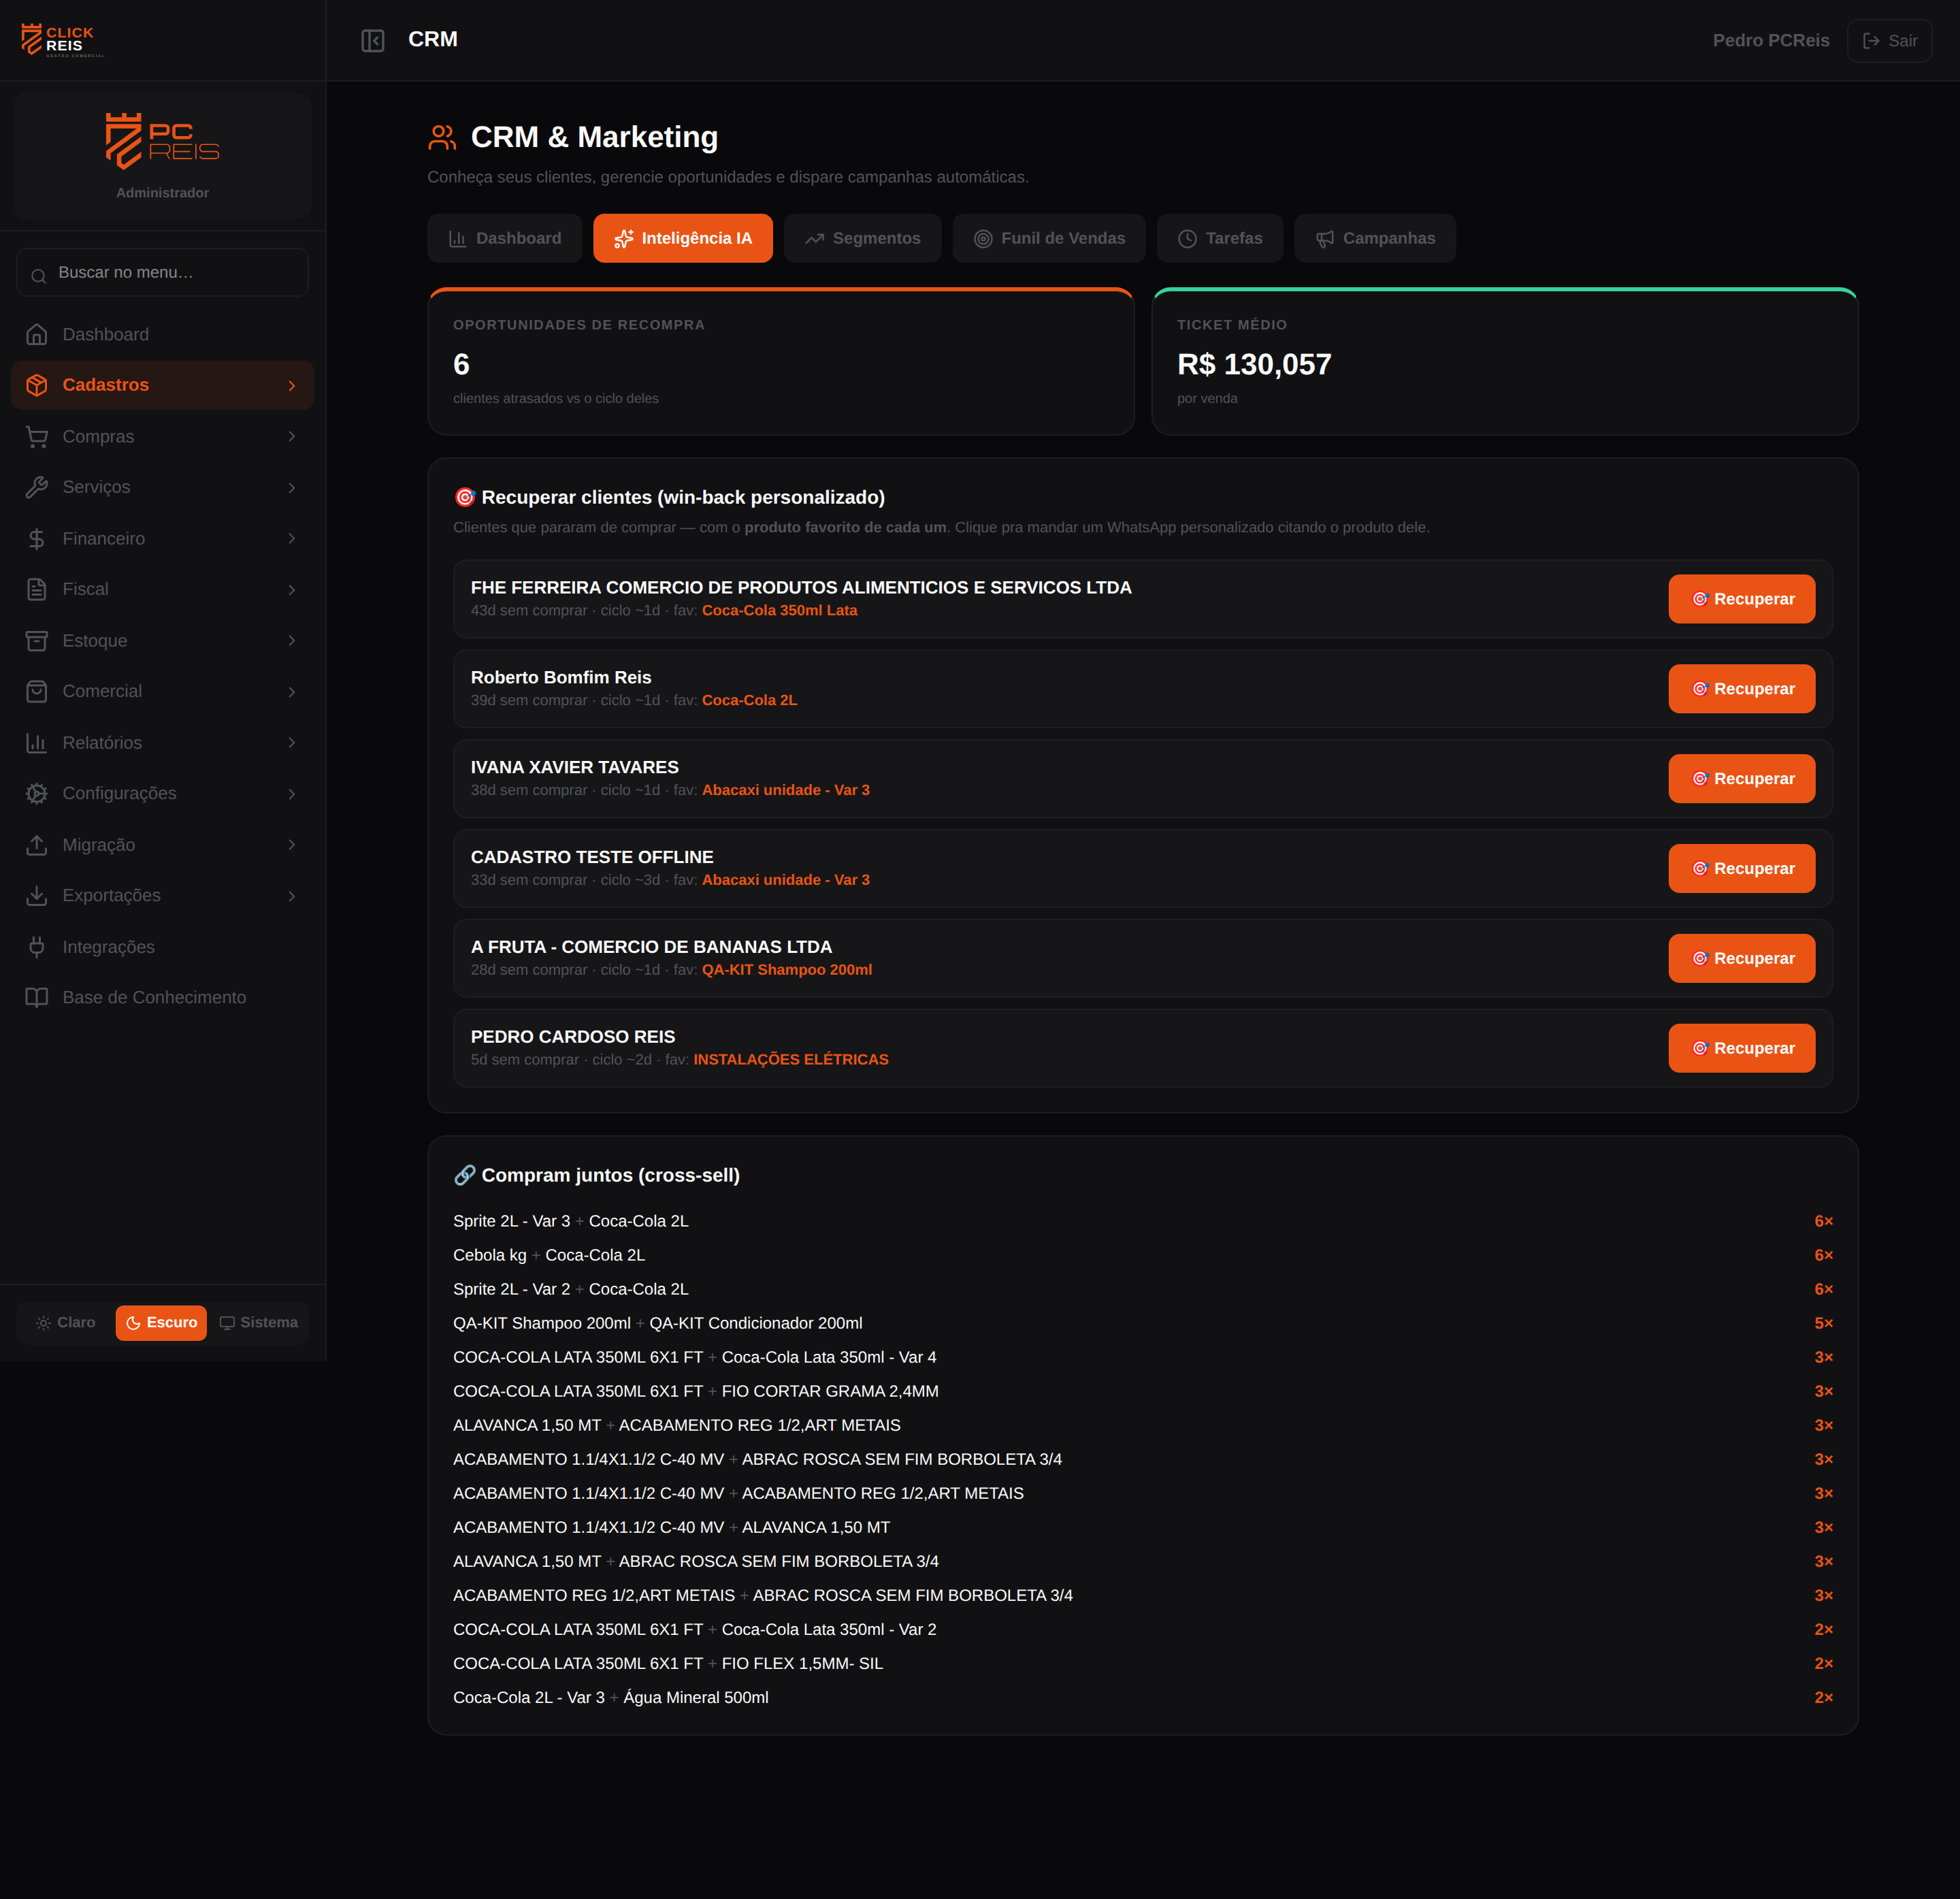Click the Comercial shopping bag icon
This screenshot has width=1960, height=1899.
37,691
